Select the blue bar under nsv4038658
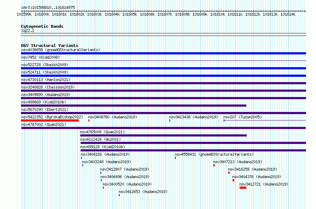 [x=163, y=53]
